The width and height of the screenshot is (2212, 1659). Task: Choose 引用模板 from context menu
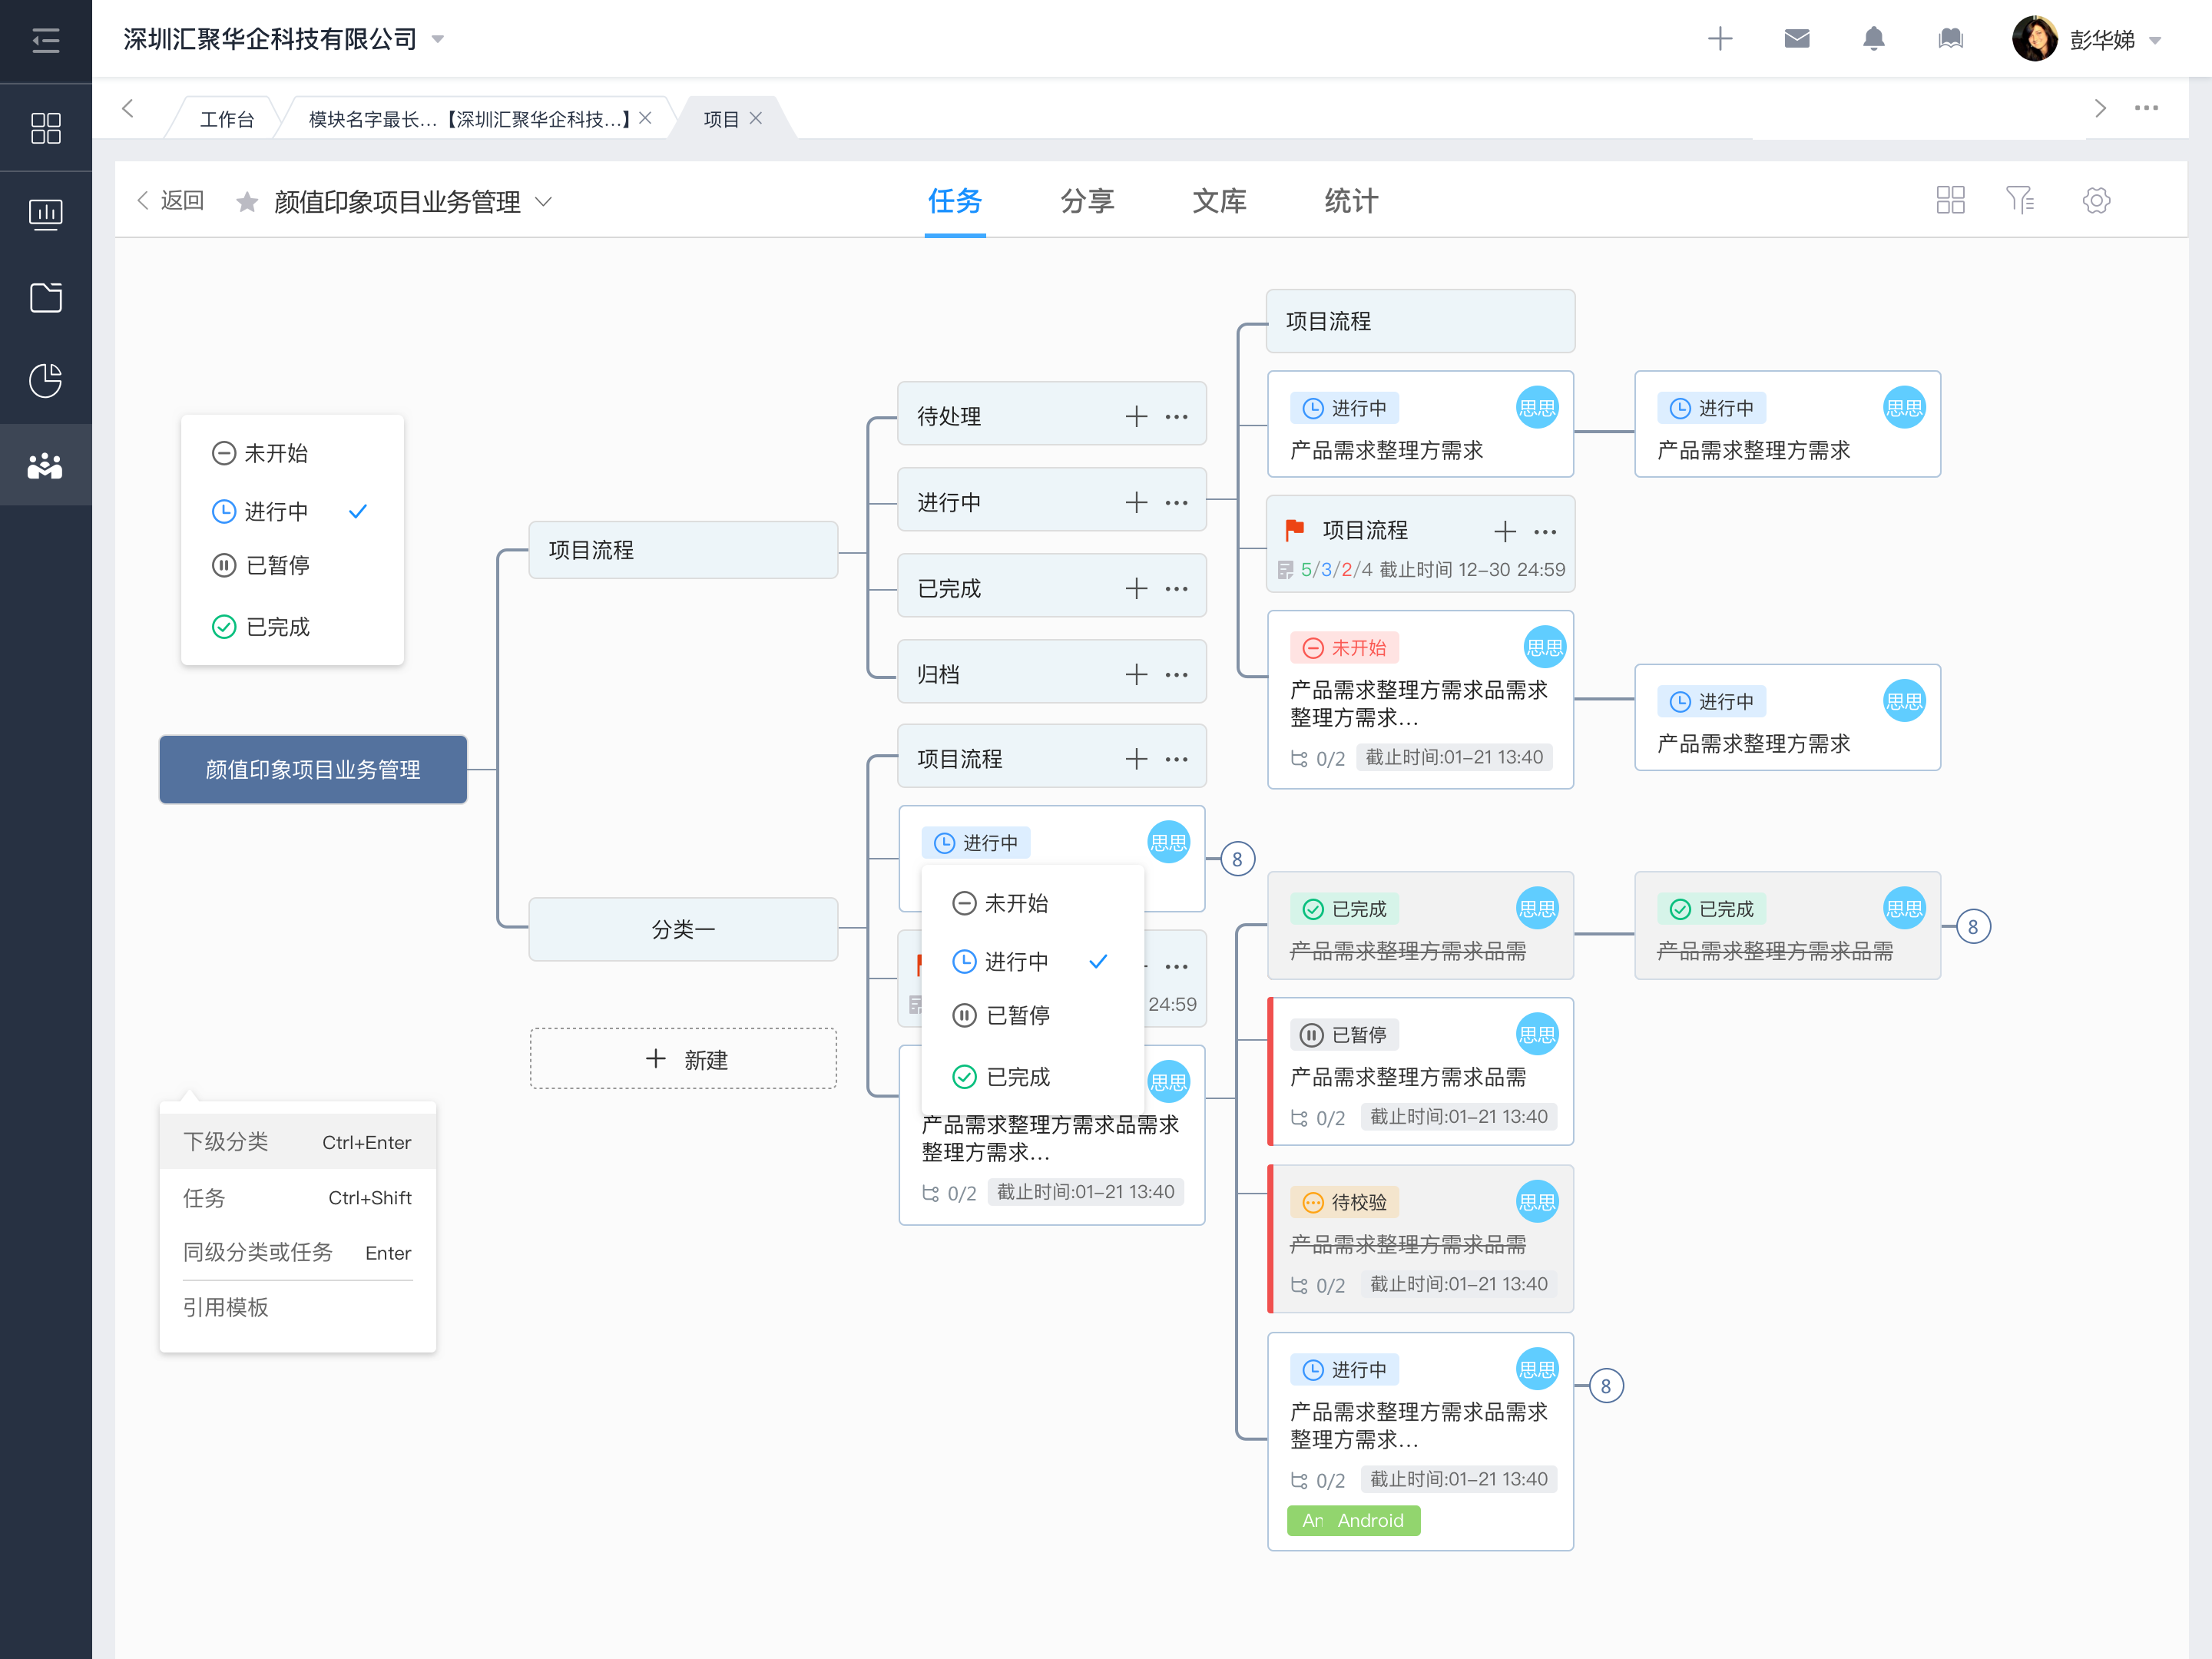coord(226,1307)
